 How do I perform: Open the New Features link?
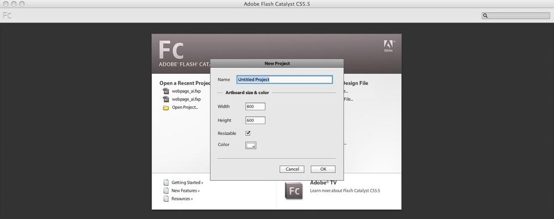(186, 191)
